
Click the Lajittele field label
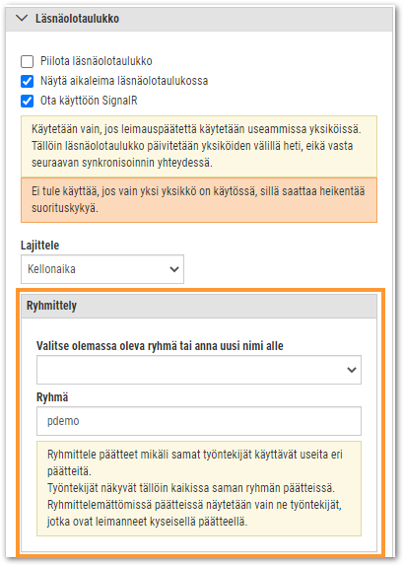pos(39,246)
